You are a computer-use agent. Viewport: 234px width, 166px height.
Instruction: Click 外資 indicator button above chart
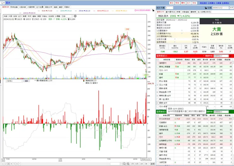click(10, 16)
